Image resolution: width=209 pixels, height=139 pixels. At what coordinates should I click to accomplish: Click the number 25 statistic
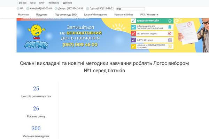pos(36,89)
